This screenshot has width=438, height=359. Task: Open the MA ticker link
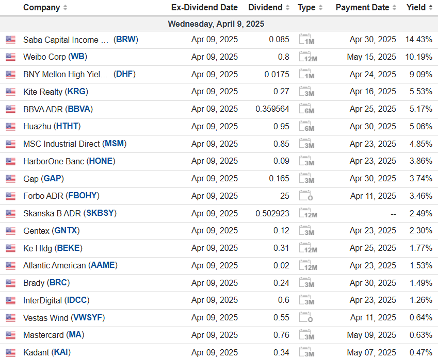(75, 335)
